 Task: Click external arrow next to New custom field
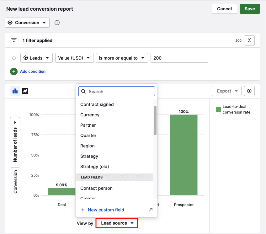(151, 210)
